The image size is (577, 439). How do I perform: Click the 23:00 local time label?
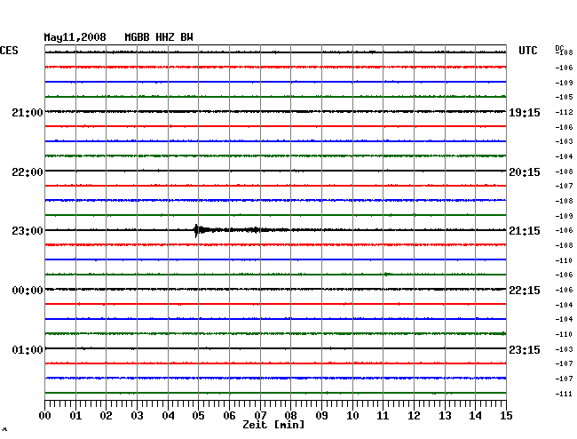[x=28, y=231]
